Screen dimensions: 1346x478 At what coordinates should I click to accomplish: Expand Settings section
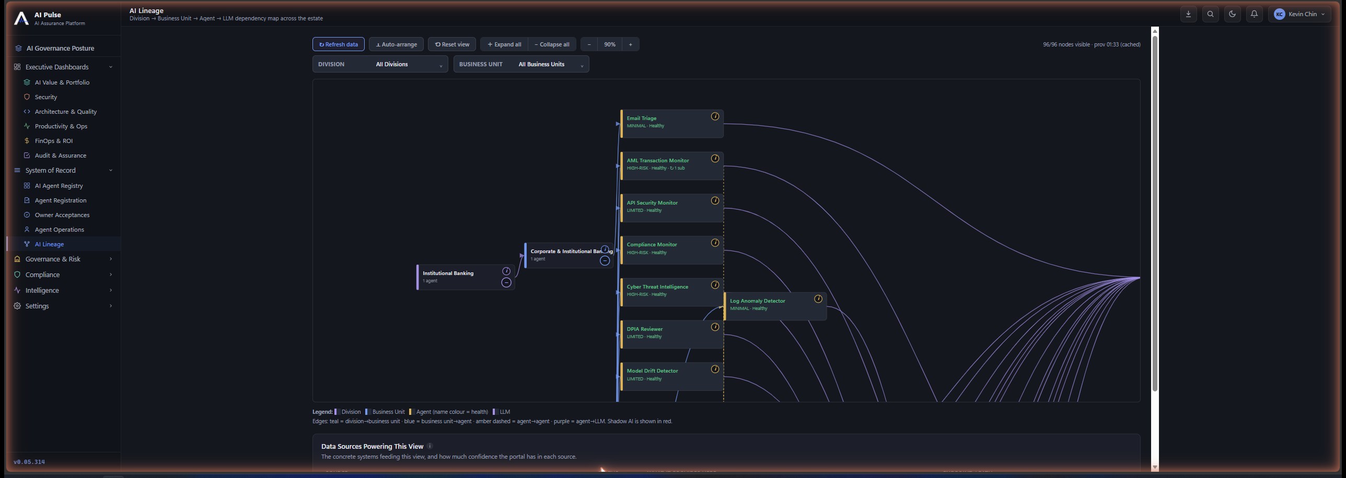coord(63,306)
